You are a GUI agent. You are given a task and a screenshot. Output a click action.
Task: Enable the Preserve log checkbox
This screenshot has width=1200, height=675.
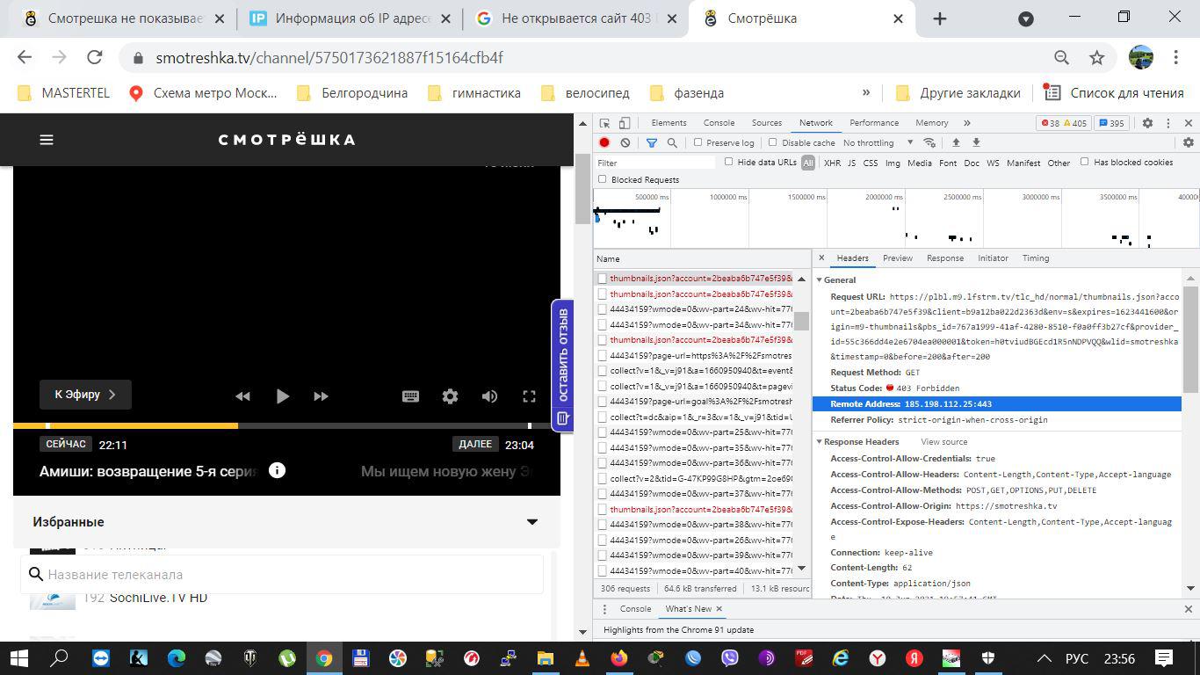[698, 142]
